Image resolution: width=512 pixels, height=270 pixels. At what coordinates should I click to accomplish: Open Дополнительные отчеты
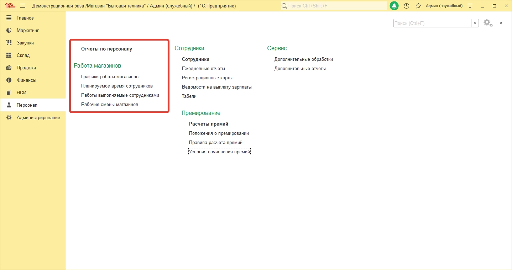click(x=300, y=69)
